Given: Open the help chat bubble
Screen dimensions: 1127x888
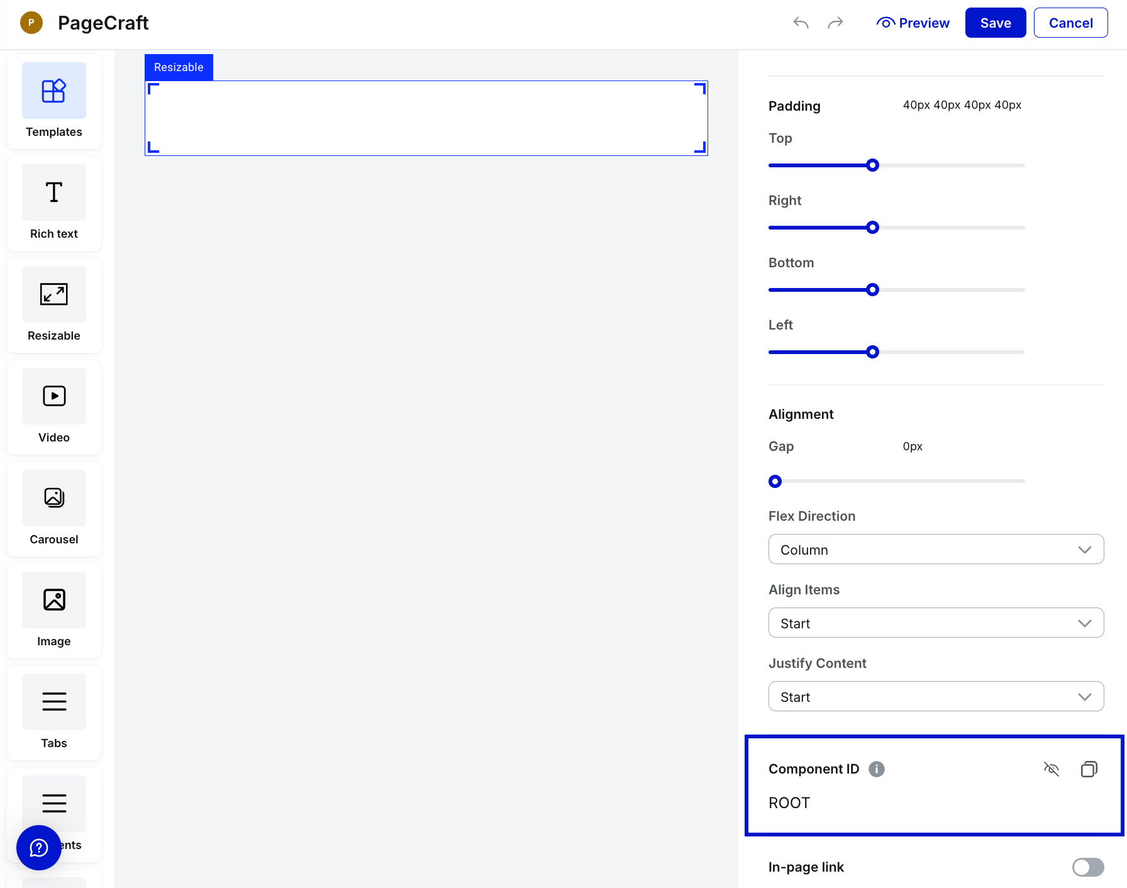Looking at the screenshot, I should click(39, 848).
